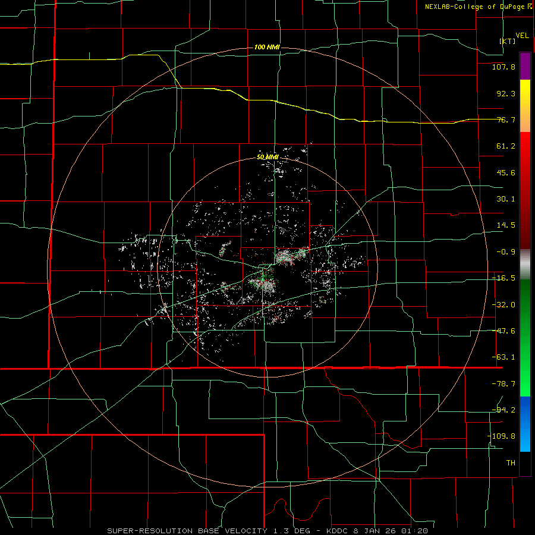Pick the black TH segment of the color bar
This screenshot has width=535, height=535.
(525, 463)
